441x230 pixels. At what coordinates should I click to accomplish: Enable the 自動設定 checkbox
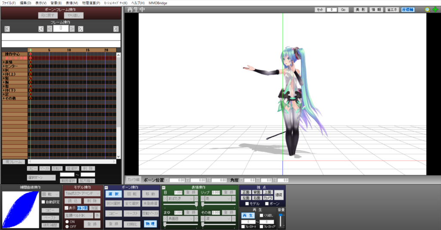(43, 202)
